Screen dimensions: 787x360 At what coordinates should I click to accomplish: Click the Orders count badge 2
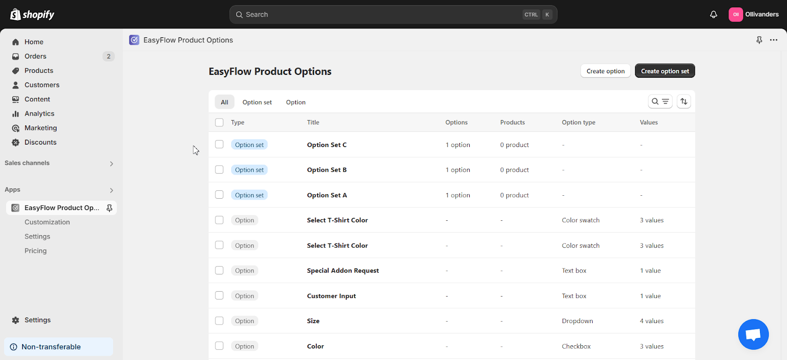(109, 56)
